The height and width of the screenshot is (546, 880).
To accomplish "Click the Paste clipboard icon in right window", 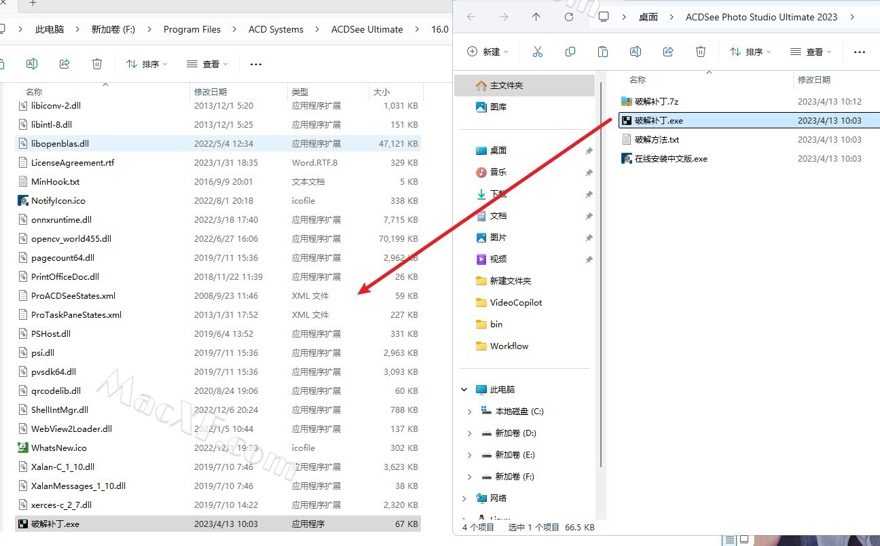I will coord(602,52).
